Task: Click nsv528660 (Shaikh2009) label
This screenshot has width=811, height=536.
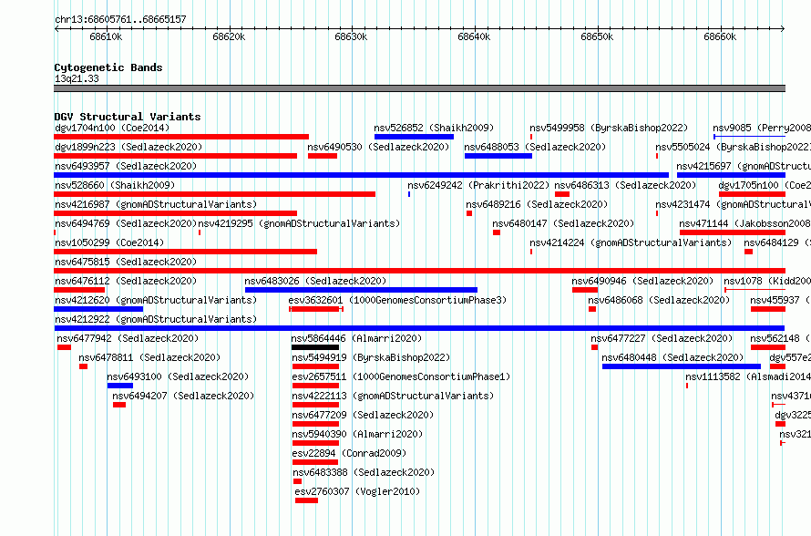Action: click(115, 185)
